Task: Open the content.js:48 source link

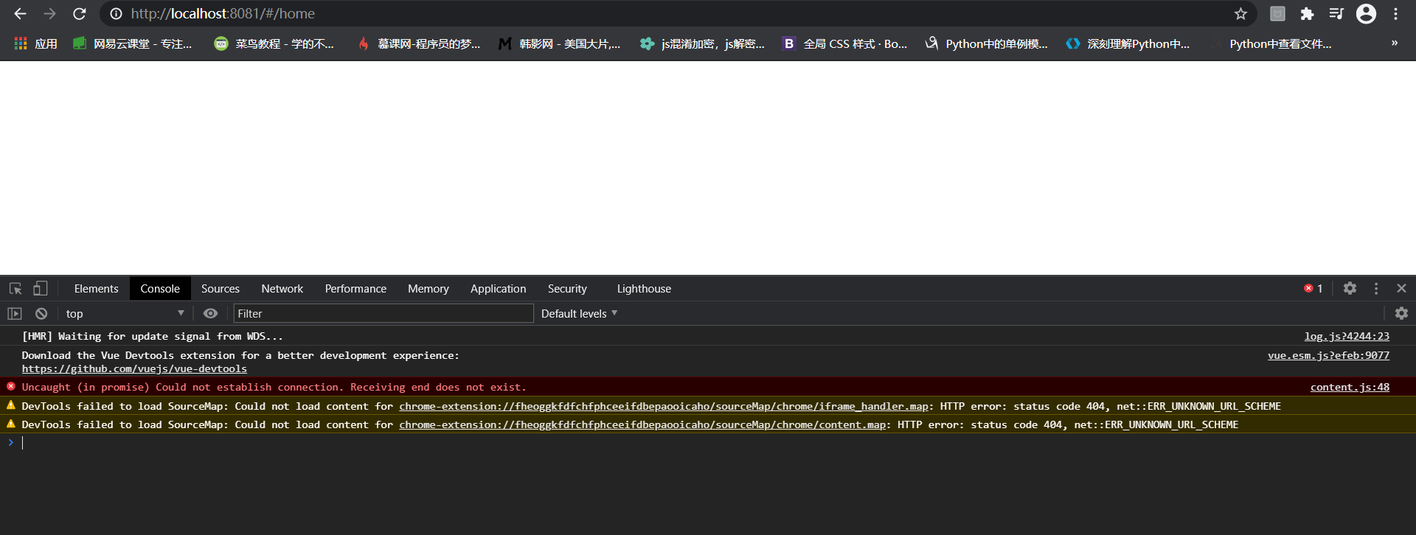Action: point(1350,387)
